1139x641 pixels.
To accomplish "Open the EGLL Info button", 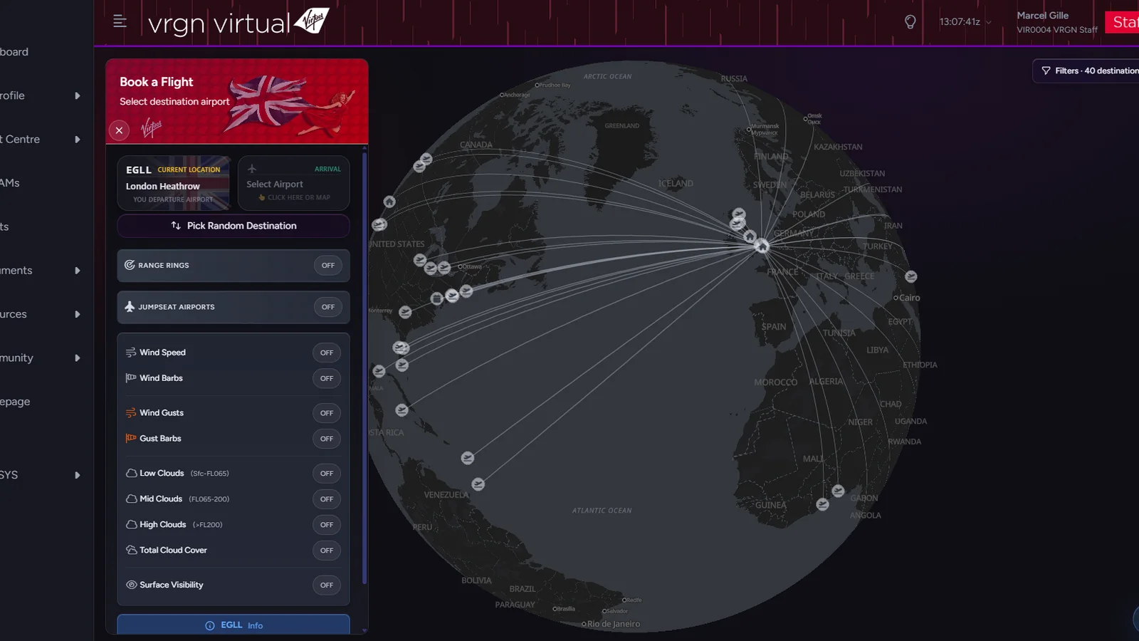I will point(233,625).
